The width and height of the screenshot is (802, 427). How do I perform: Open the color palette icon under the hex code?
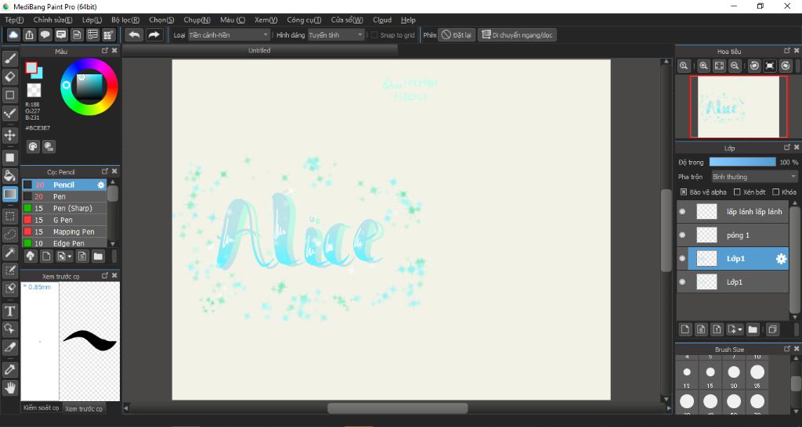coord(33,147)
